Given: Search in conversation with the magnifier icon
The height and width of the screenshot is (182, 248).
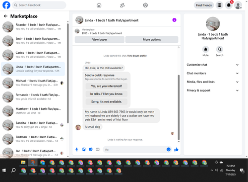Looking at the screenshot, I should pos(219,49).
